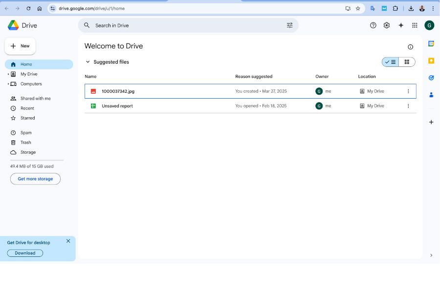
Task: Switch to list layout view
Action: [390, 62]
